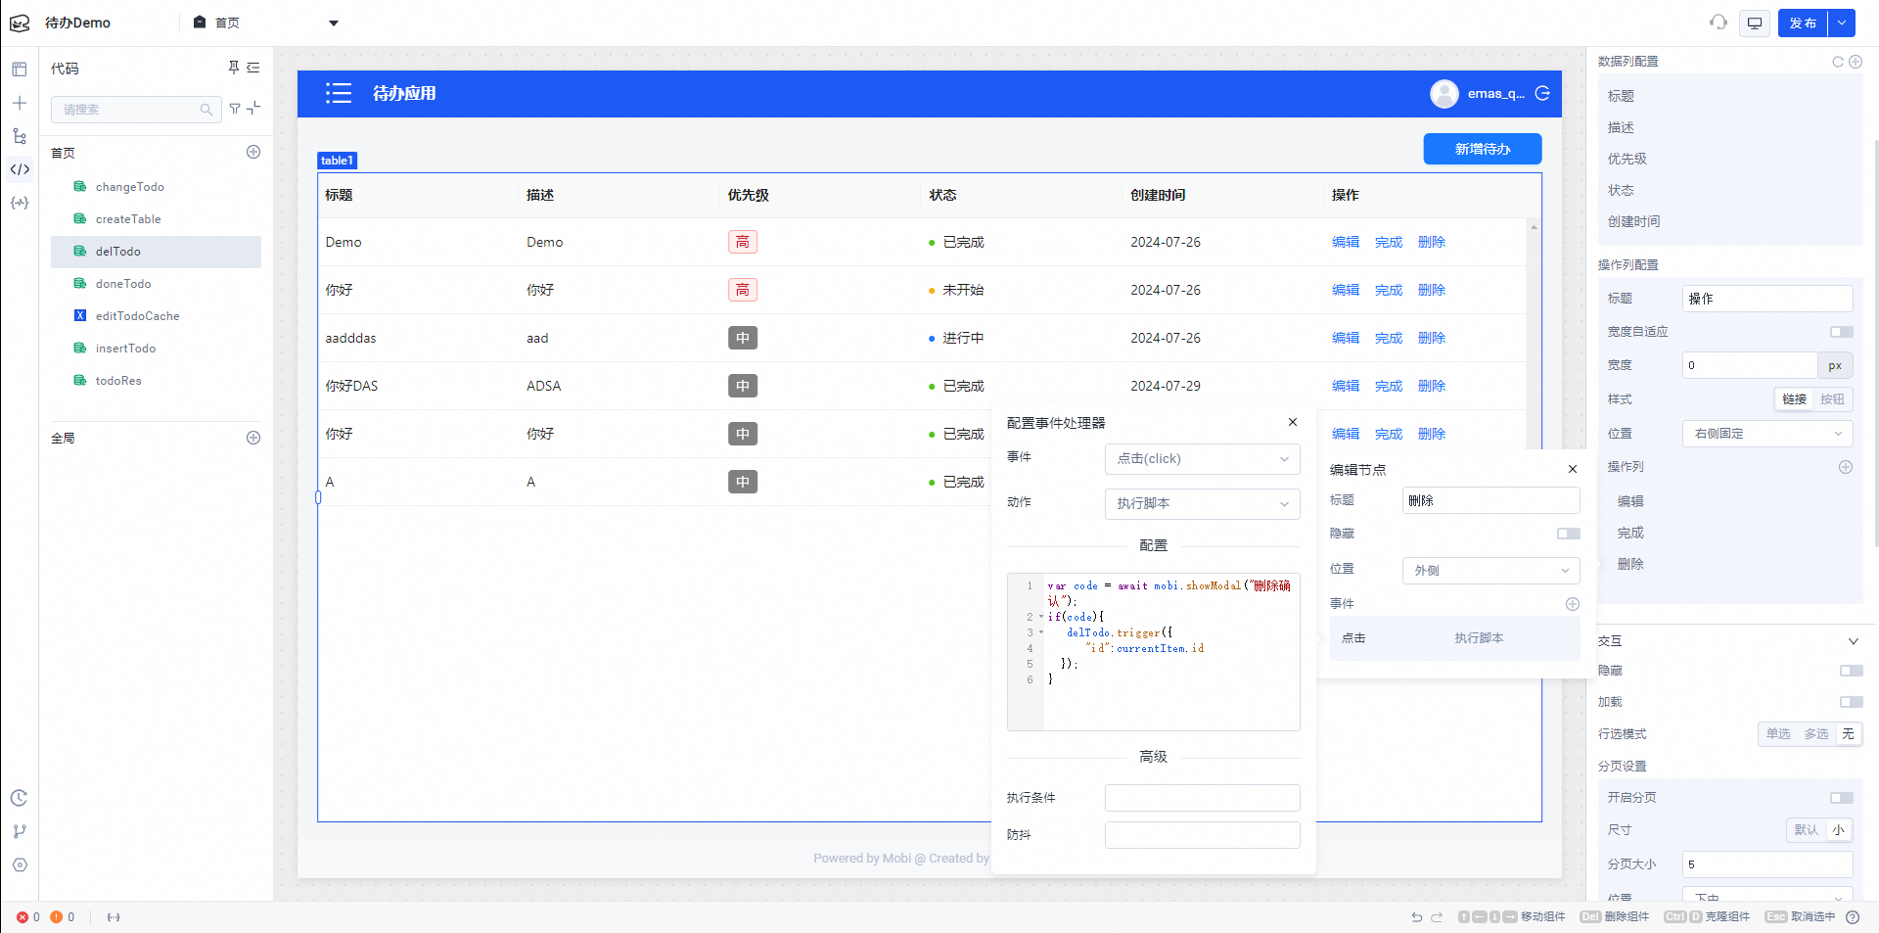Add new global item under 全局
The width and height of the screenshot is (1879, 933).
coord(253,438)
